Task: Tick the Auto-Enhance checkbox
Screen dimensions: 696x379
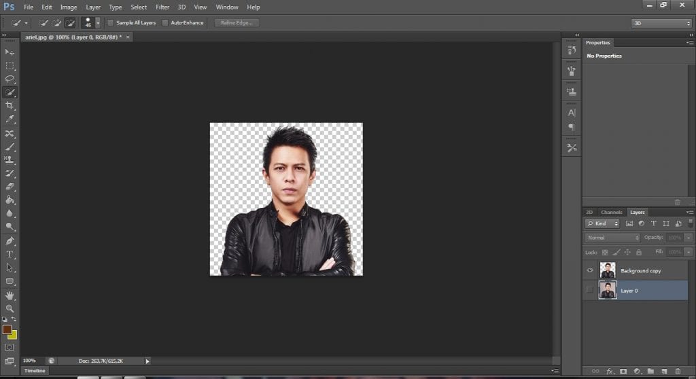Action: point(165,23)
